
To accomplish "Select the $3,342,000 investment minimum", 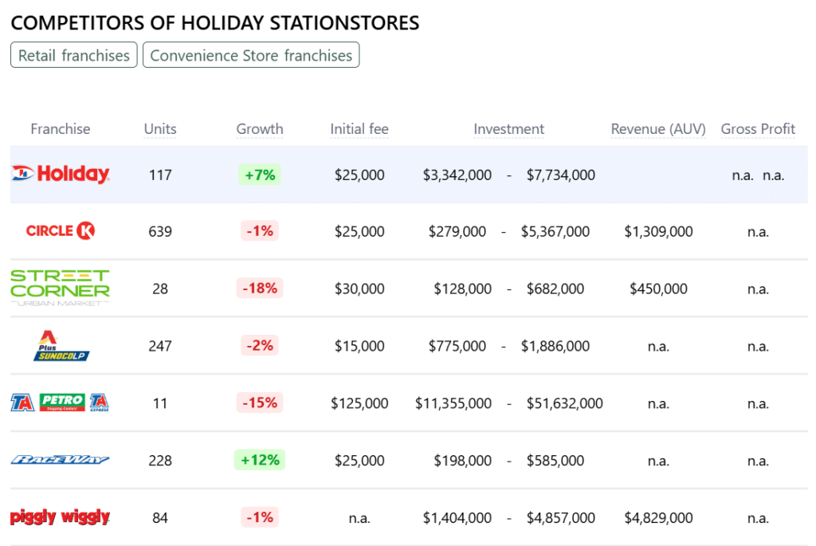I will click(457, 175).
